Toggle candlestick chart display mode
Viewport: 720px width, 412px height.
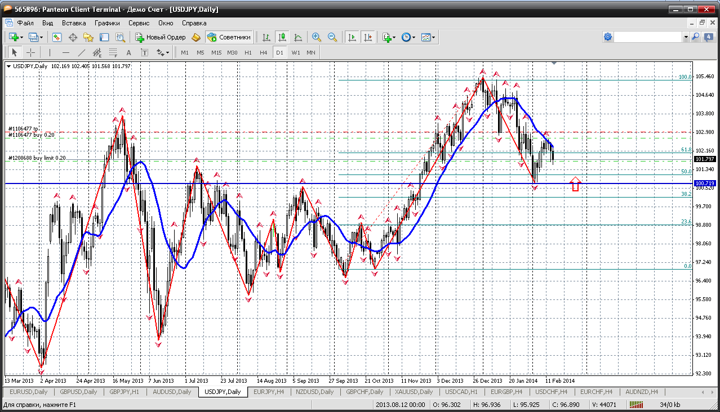pos(282,37)
